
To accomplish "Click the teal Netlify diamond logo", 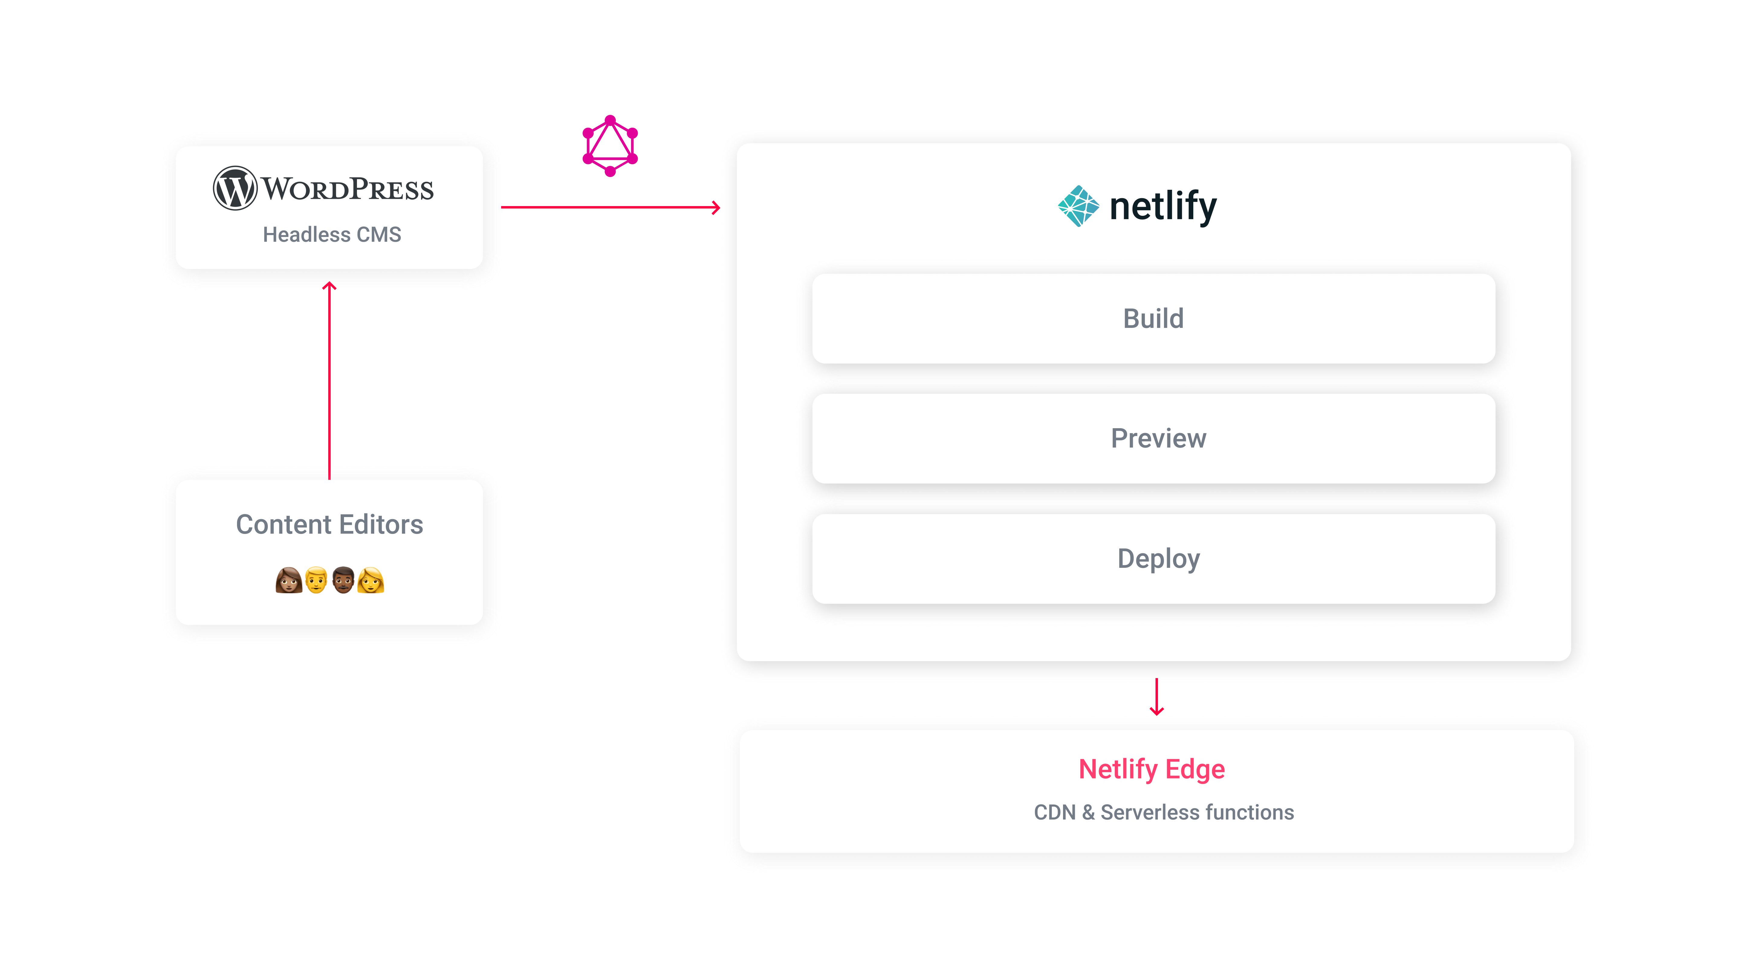I will coord(1078,206).
